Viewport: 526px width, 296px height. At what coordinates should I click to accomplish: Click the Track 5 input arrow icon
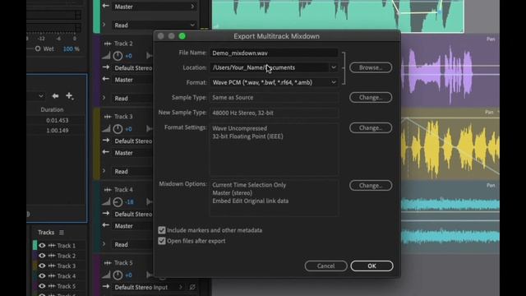pos(106,287)
